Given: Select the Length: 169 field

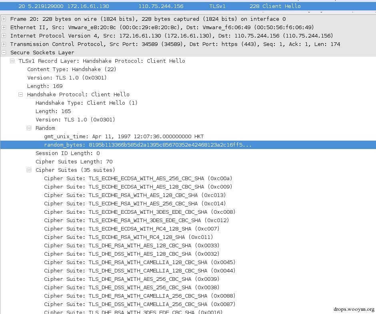Looking at the screenshot, I should [x=45, y=86].
